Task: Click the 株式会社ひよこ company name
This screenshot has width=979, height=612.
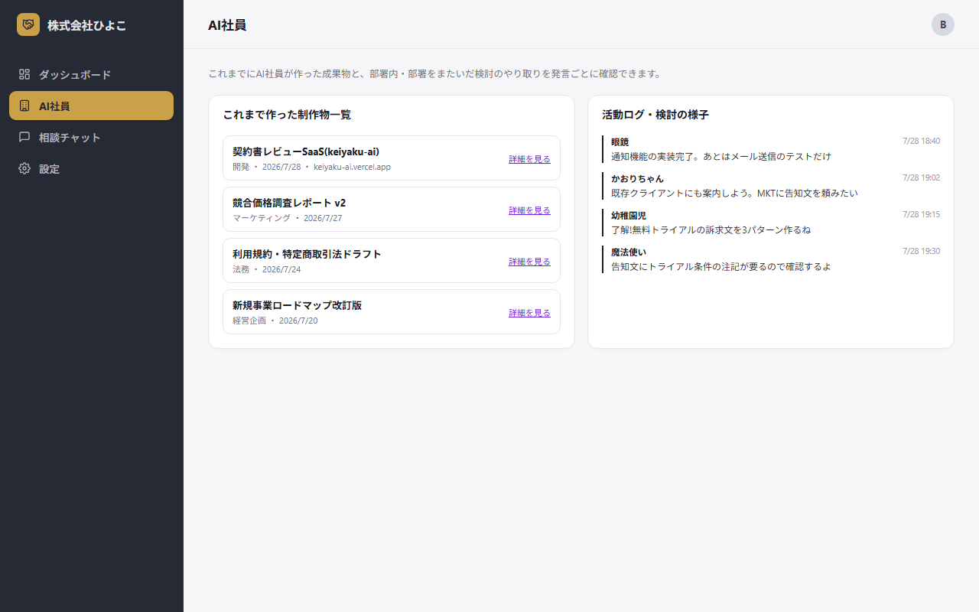Action: pos(86,25)
